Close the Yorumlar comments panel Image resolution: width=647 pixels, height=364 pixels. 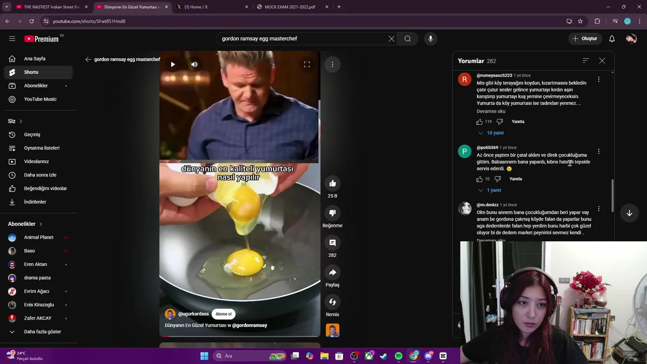tap(602, 61)
